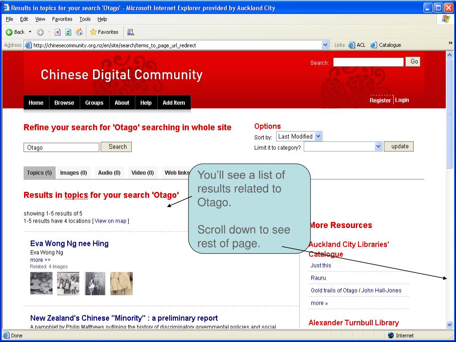
Task: Click more » under Auckland City Libraries
Action: coord(319,303)
